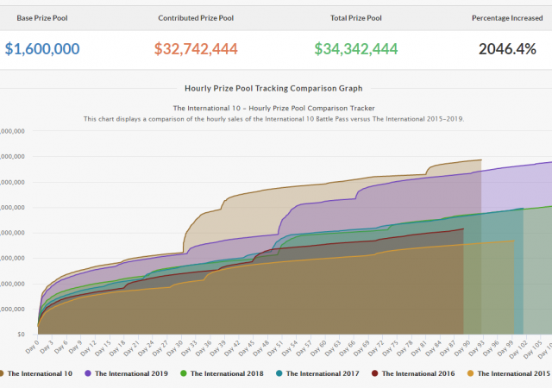The image size is (552, 388).
Task: Click the 2046.4% percentage increased value
Action: coord(507,49)
